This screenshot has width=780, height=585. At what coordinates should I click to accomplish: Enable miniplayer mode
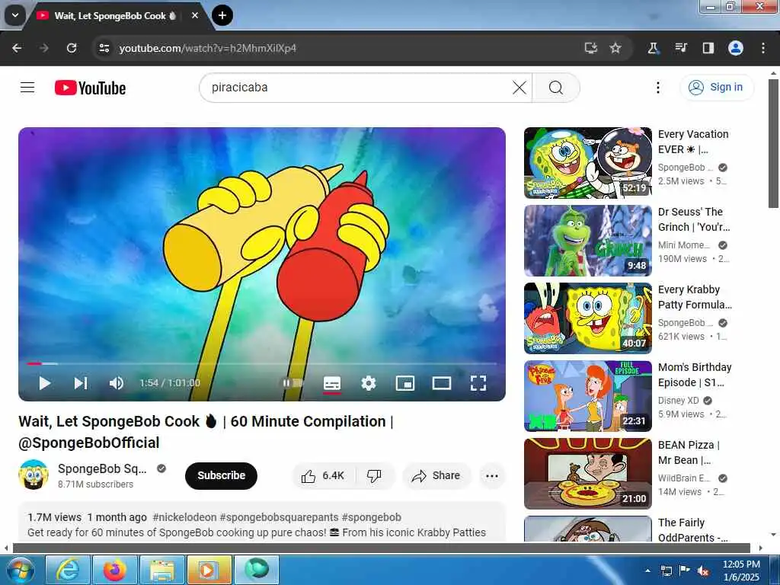coord(405,383)
